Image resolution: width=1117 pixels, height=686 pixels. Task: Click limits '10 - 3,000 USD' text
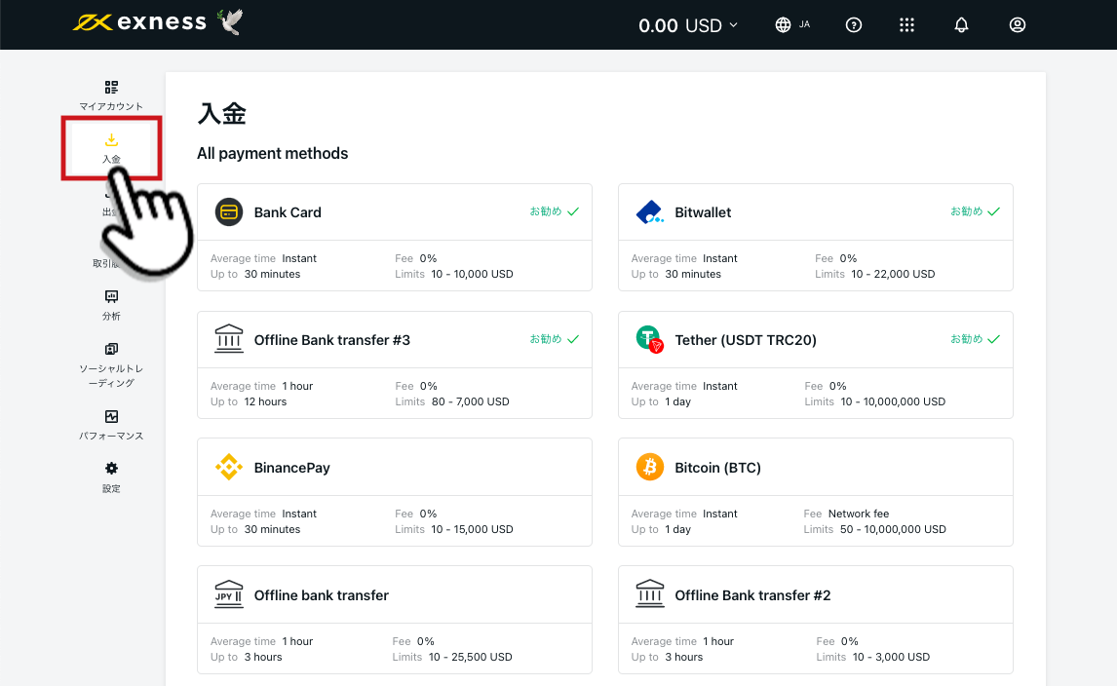(x=891, y=657)
